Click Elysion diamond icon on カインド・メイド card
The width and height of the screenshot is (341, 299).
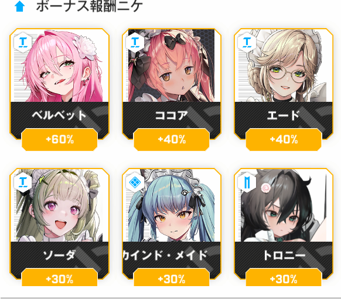click(135, 182)
